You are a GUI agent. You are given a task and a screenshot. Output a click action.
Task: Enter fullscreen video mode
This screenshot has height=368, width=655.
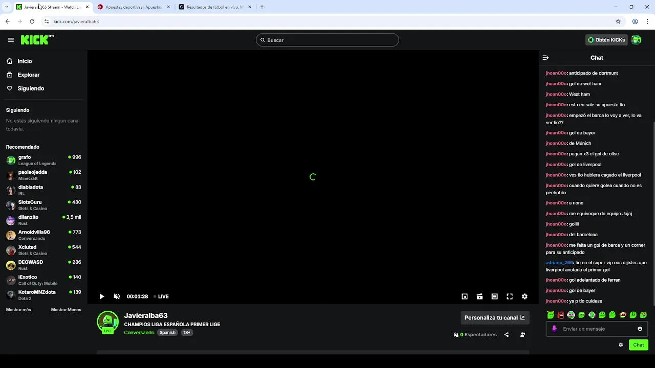(x=510, y=296)
